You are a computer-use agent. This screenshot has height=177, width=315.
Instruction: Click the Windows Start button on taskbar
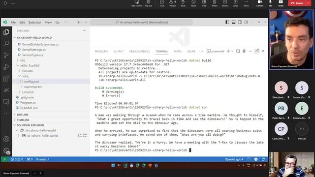tap(113, 165)
